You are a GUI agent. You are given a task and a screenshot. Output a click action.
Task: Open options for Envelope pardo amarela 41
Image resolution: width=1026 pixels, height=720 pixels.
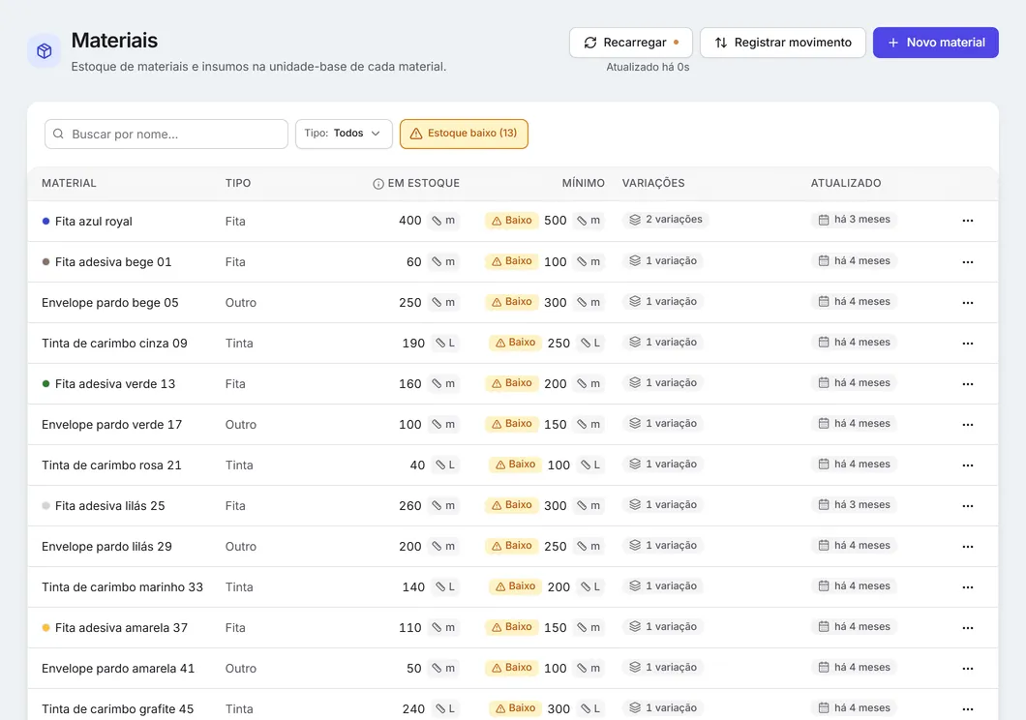click(968, 669)
